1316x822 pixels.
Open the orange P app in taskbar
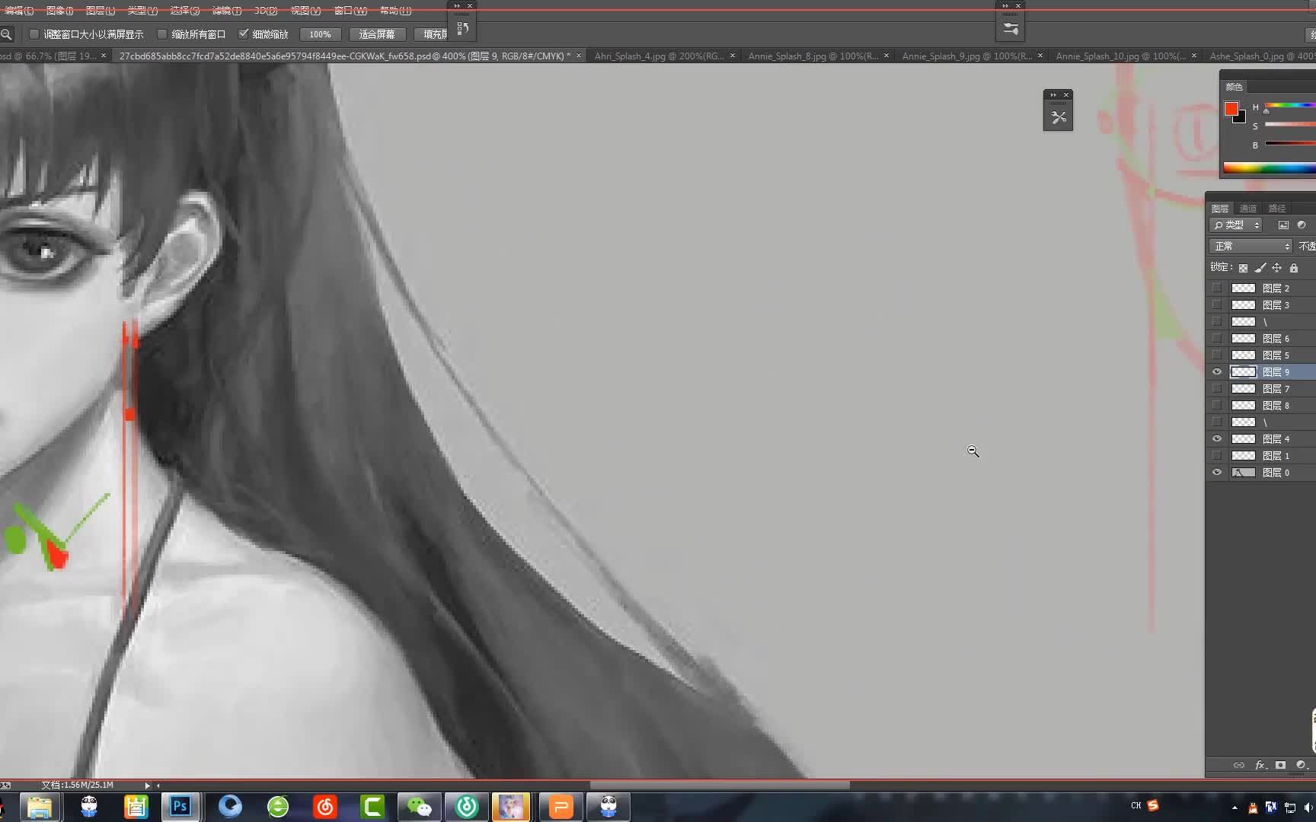click(561, 806)
